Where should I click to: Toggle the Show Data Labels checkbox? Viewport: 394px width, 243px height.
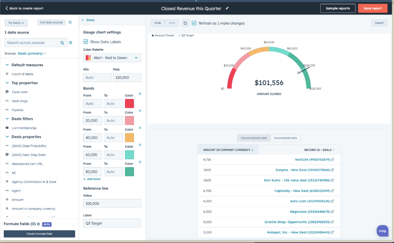[x=86, y=42]
